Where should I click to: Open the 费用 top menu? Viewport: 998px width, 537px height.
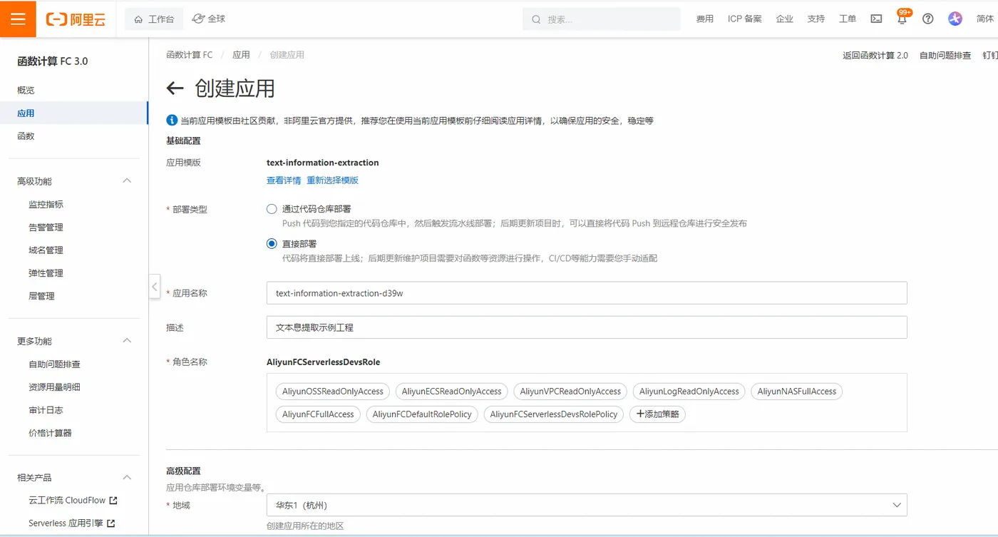705,19
